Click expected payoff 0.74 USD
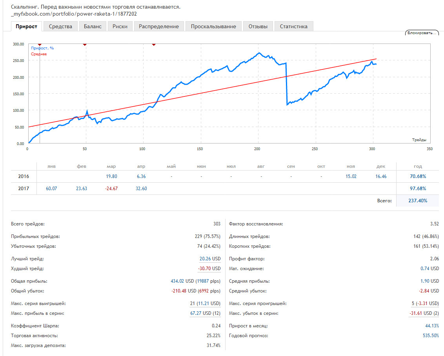Screen dimensions: 444x356 click(430, 268)
